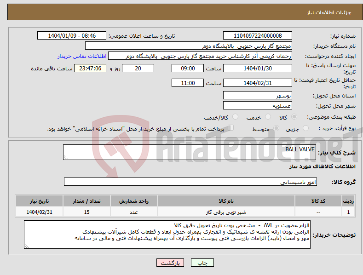363x275 pixels.
Task: Click the price validity date 1404/02/31 field
Action: tap(258, 83)
